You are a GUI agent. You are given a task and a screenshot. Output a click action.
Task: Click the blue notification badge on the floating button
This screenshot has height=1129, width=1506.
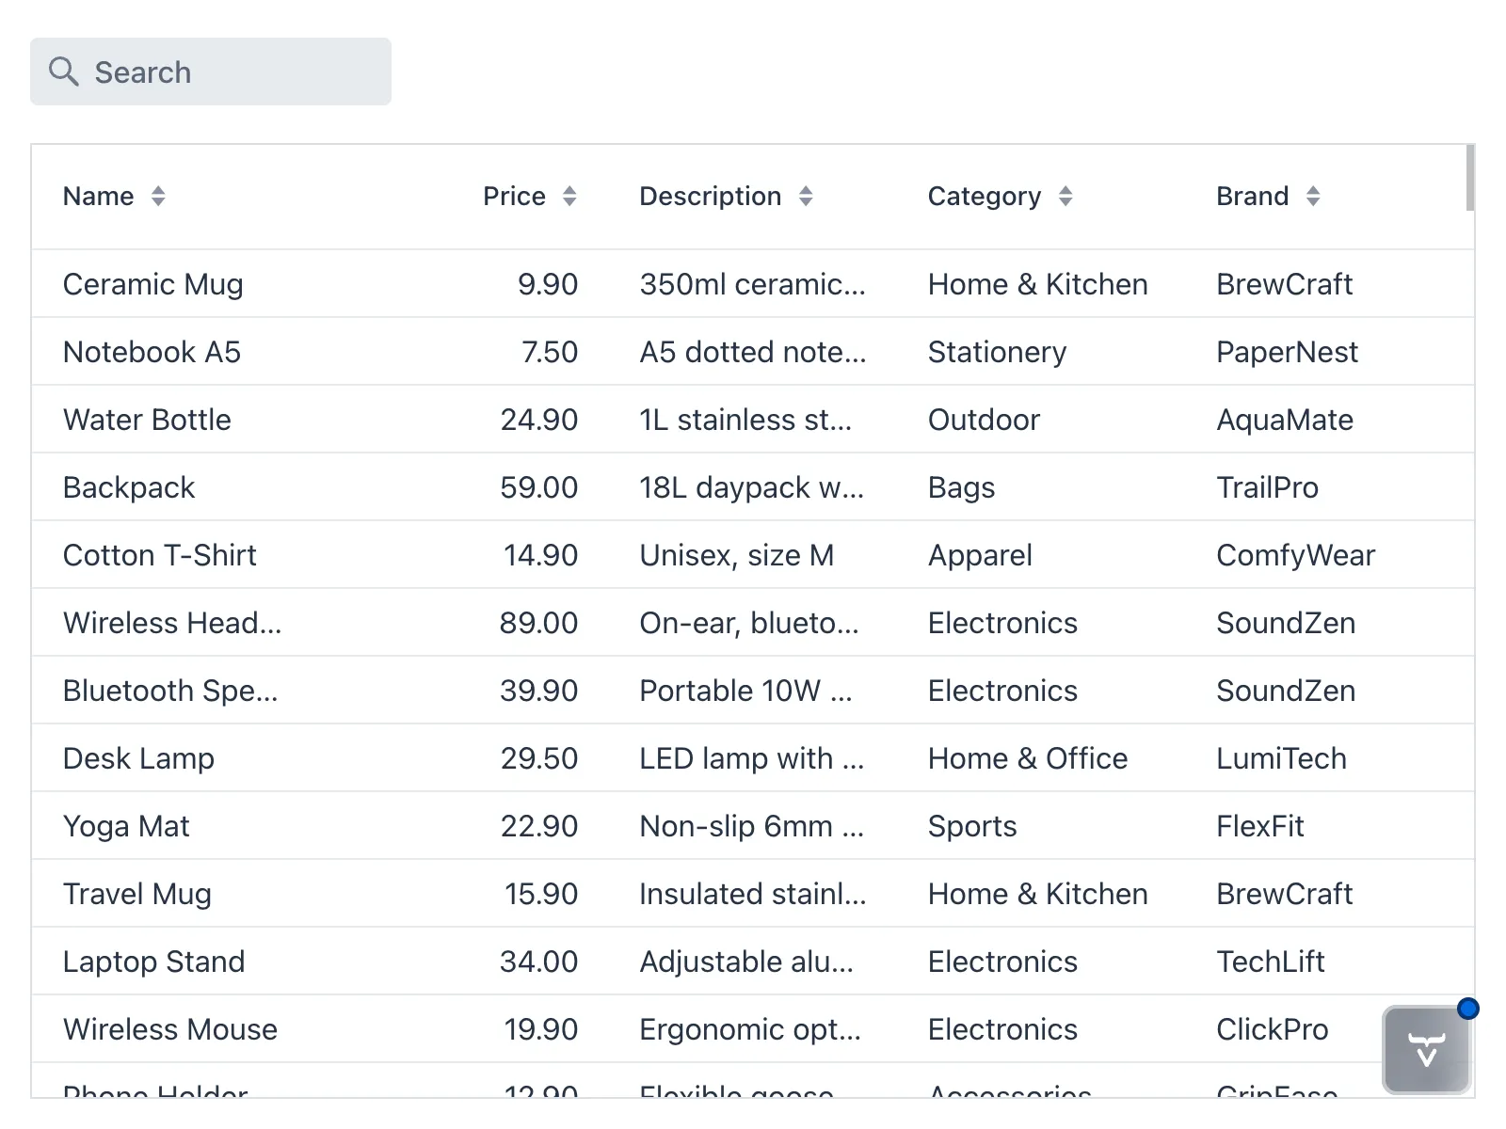[x=1468, y=1009]
